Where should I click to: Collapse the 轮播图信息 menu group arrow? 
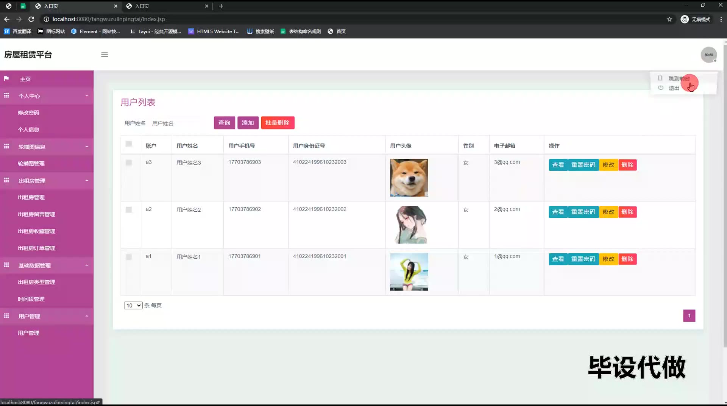coord(87,147)
